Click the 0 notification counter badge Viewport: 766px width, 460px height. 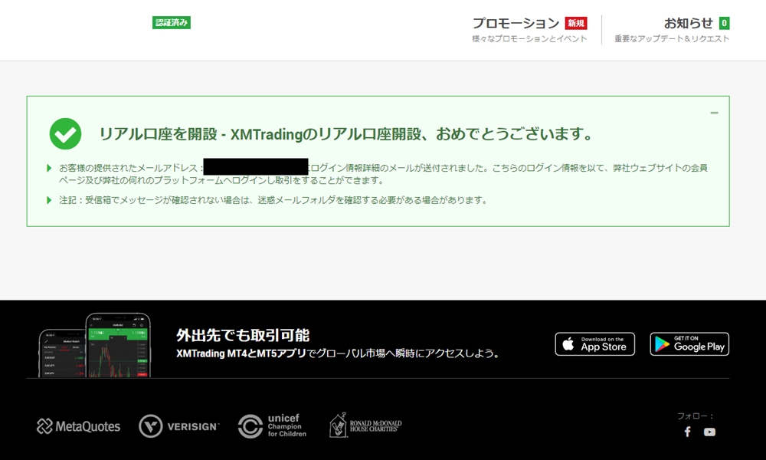724,21
